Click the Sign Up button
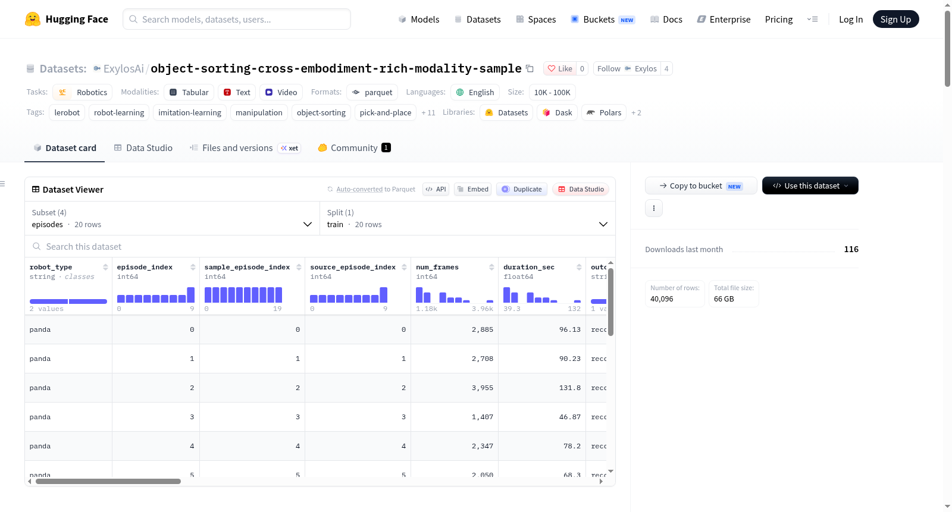The image size is (952, 512). pos(895,19)
